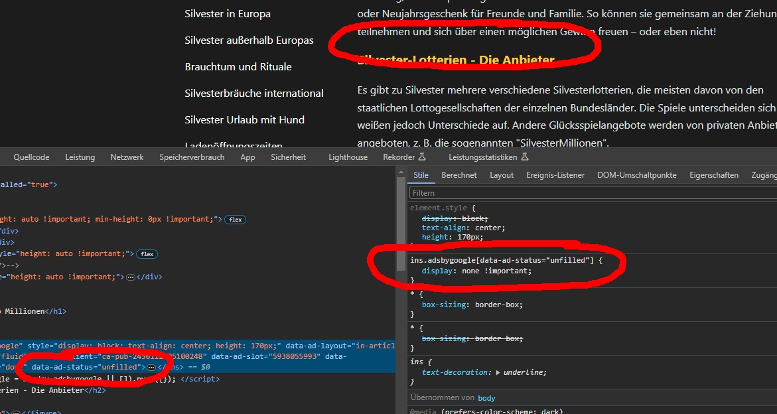The width and height of the screenshot is (777, 414).
Task: Open 'Silvester Urlaub mit Hund' link
Action: (244, 120)
